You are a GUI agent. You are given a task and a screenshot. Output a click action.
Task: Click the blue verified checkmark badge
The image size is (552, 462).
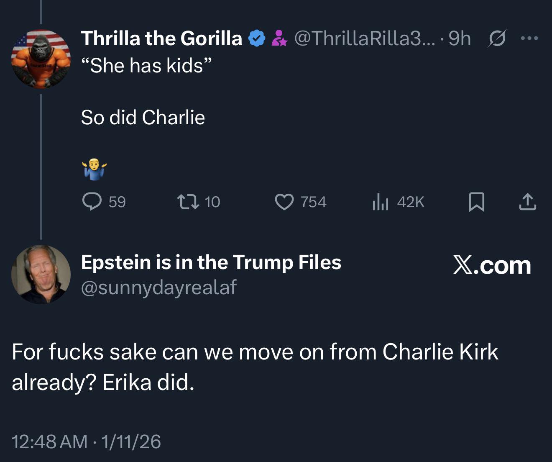tap(257, 38)
